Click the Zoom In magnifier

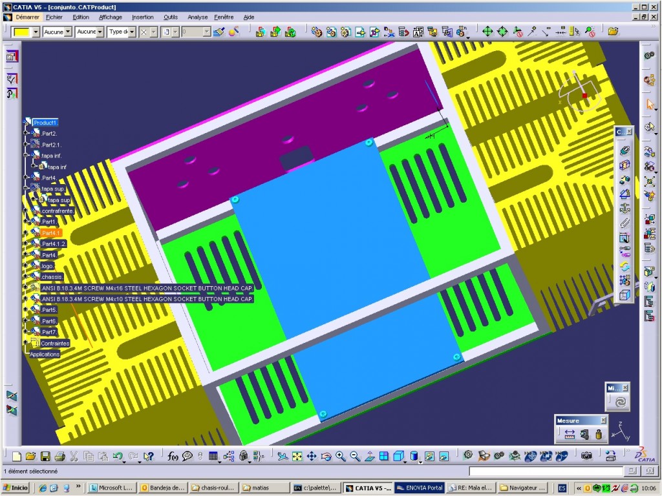341,456
